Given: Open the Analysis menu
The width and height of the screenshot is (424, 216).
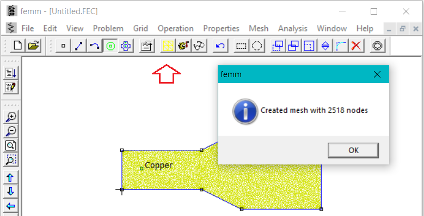Looking at the screenshot, I should click(293, 29).
